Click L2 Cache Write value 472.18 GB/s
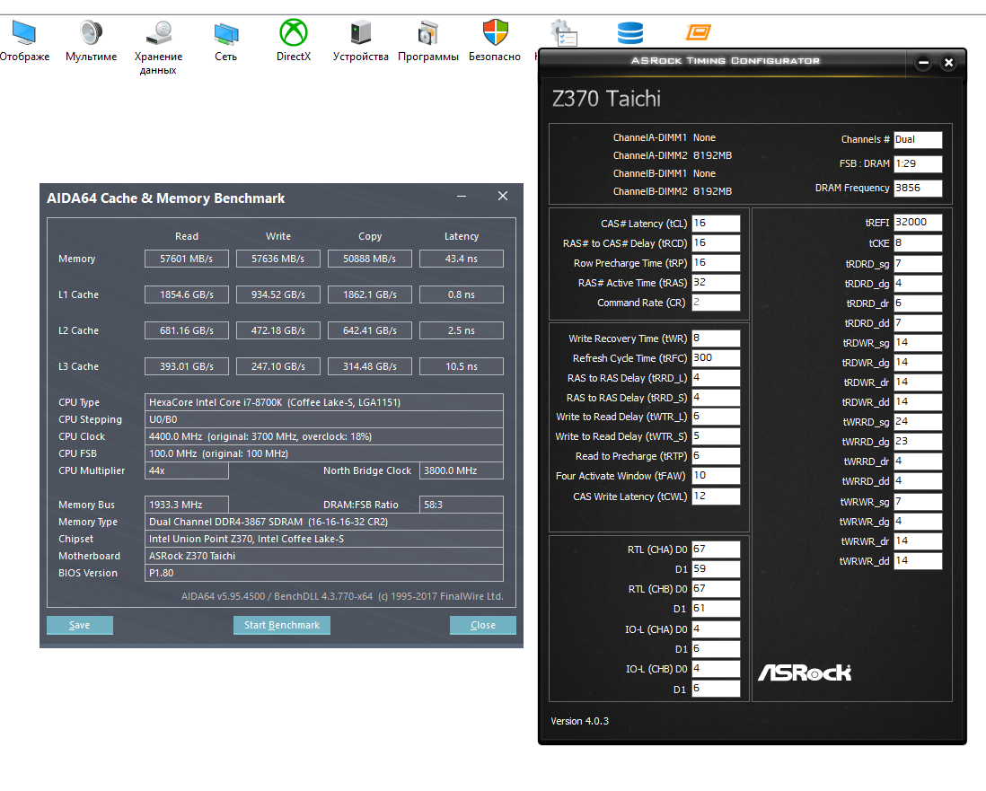Image resolution: width=986 pixels, height=791 pixels. coord(278,330)
